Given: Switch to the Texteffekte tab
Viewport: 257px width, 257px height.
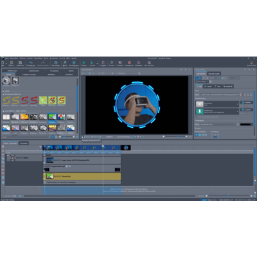Looking at the screenshot, I should pyautogui.click(x=69, y=75).
